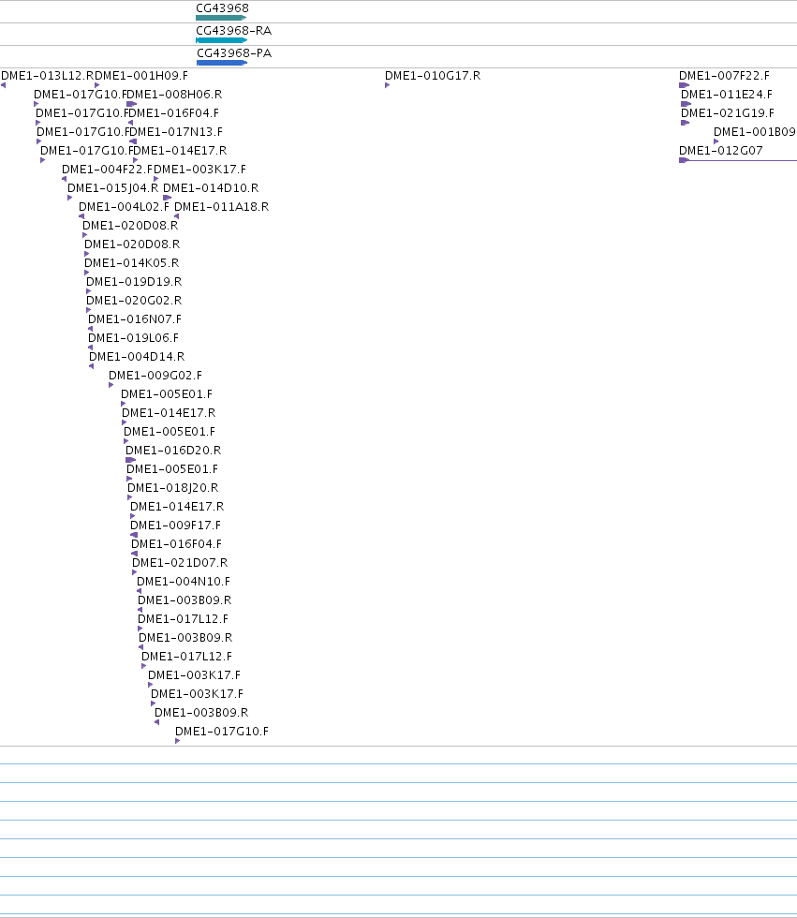Open feature DME1-019L06.F

(133, 338)
